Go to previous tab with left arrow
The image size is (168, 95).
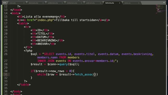click(4, 3)
